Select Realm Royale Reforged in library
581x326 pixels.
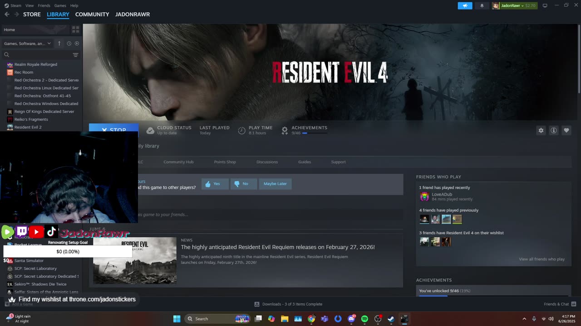point(35,64)
